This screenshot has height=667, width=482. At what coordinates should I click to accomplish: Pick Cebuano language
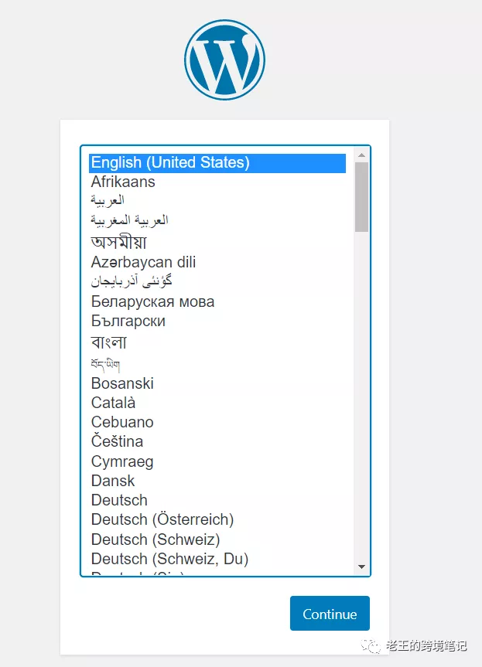[122, 422]
